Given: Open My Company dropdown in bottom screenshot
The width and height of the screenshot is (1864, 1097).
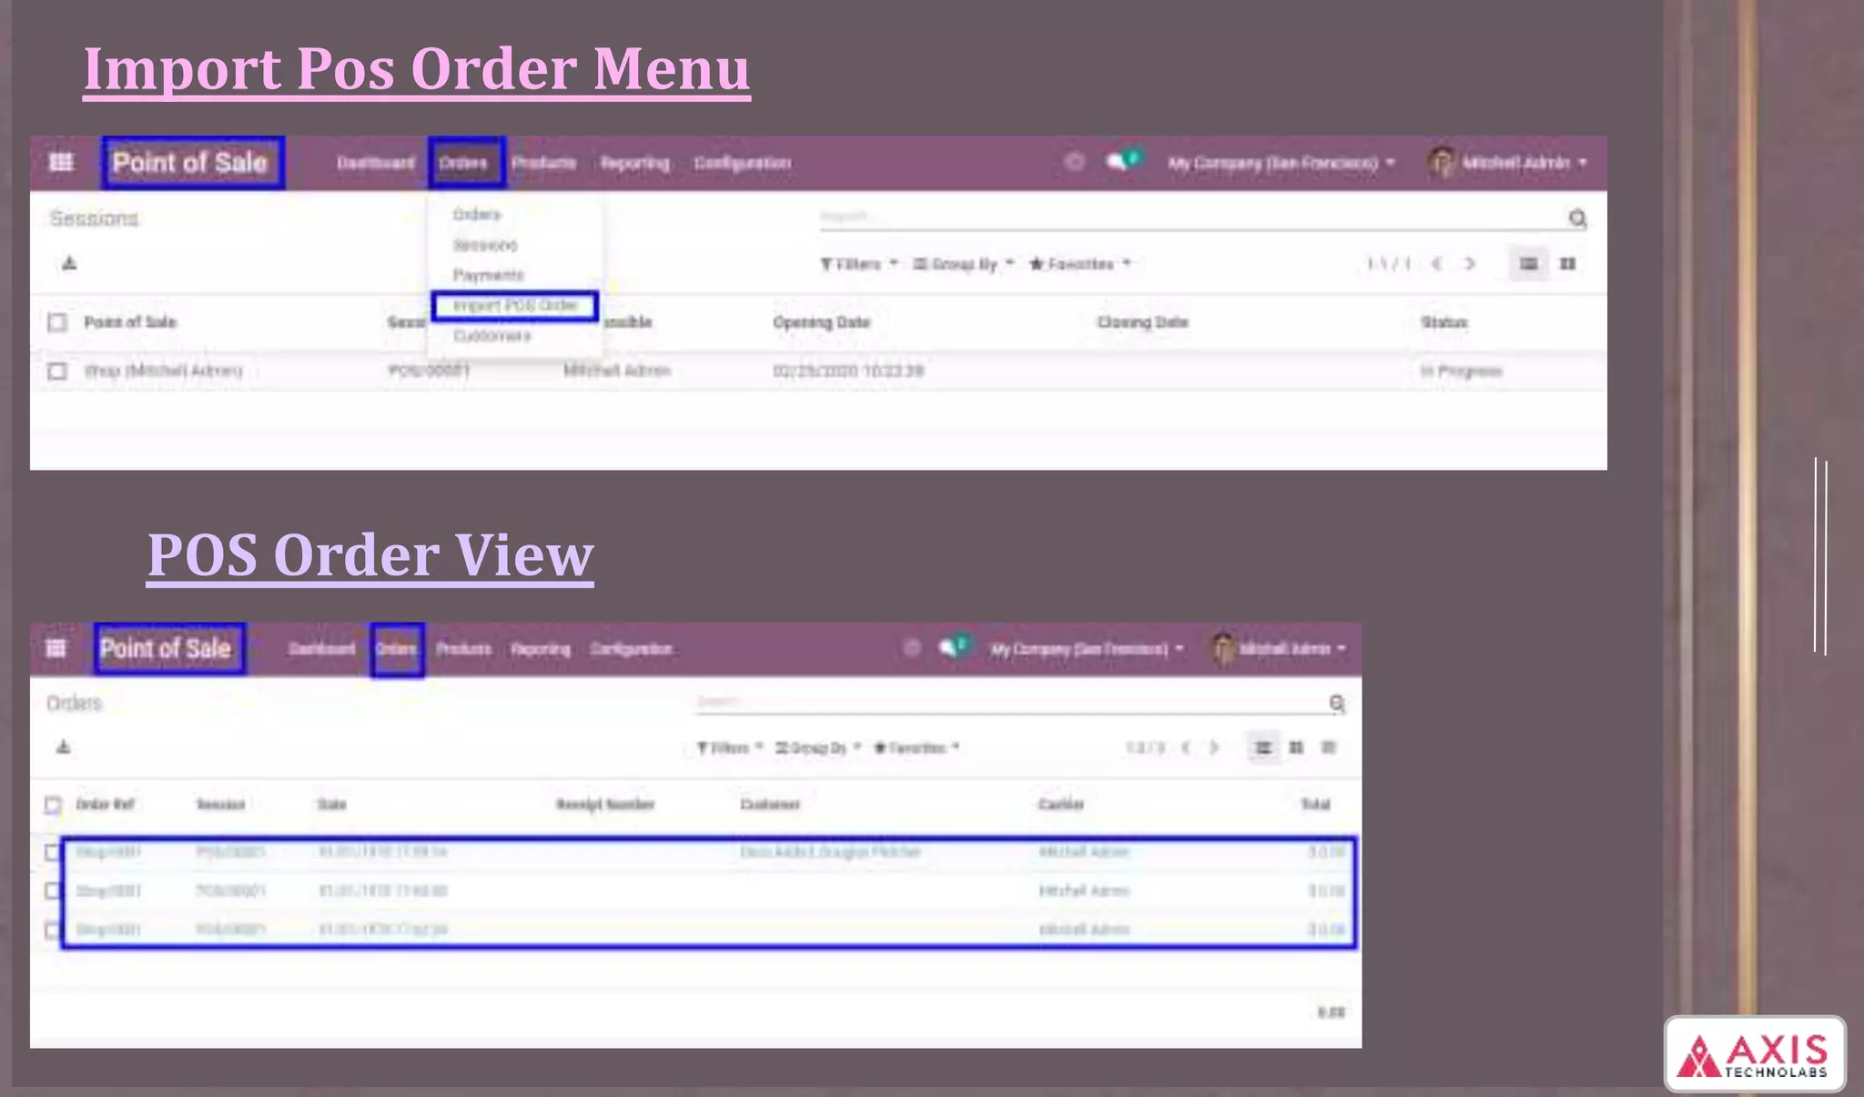Looking at the screenshot, I should 1087,649.
